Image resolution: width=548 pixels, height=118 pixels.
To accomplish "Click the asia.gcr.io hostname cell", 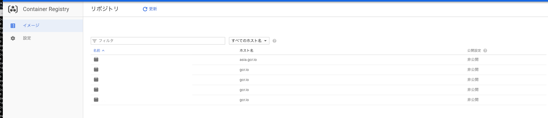I will 248,60.
